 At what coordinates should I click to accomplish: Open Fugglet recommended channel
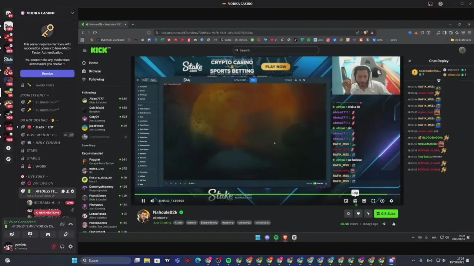(104, 161)
